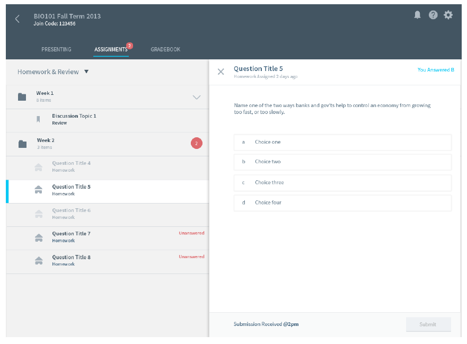Click the Question Title 5 panel heading
Viewport: 467px width, 344px height.
point(258,69)
